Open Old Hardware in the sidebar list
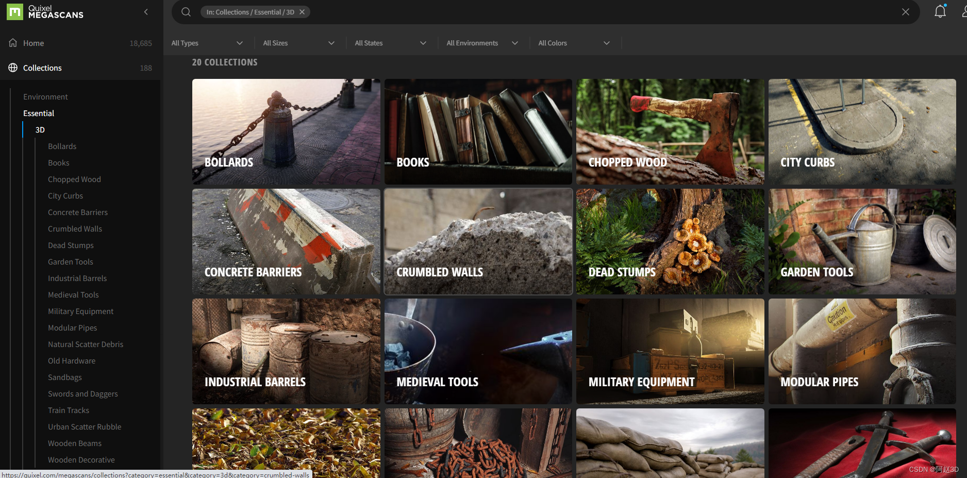Viewport: 967px width, 478px height. pyautogui.click(x=72, y=360)
